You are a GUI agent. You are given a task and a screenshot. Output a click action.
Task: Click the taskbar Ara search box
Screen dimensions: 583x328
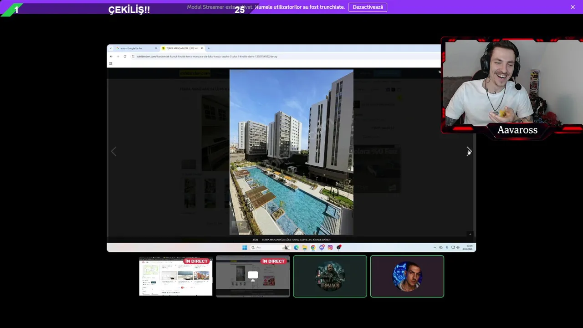tap(270, 247)
